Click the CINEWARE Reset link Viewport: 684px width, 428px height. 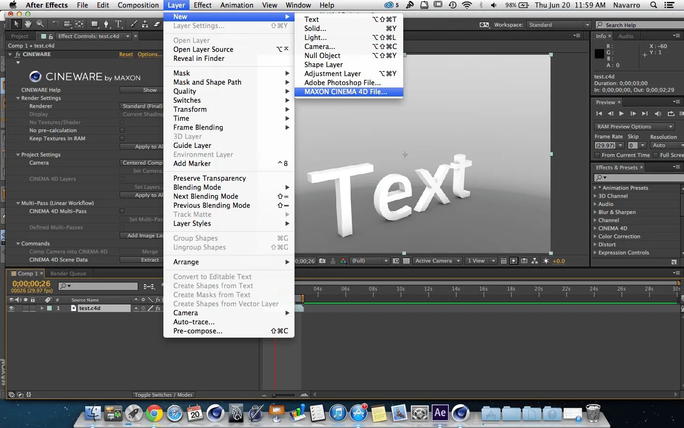click(126, 54)
